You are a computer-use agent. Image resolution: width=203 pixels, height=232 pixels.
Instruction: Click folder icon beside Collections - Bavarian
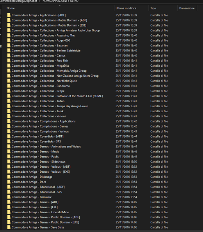[9, 45]
